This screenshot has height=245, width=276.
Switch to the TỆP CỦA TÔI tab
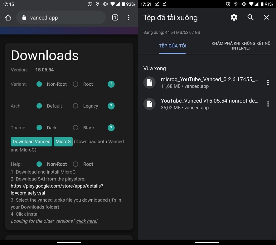[x=172, y=46]
